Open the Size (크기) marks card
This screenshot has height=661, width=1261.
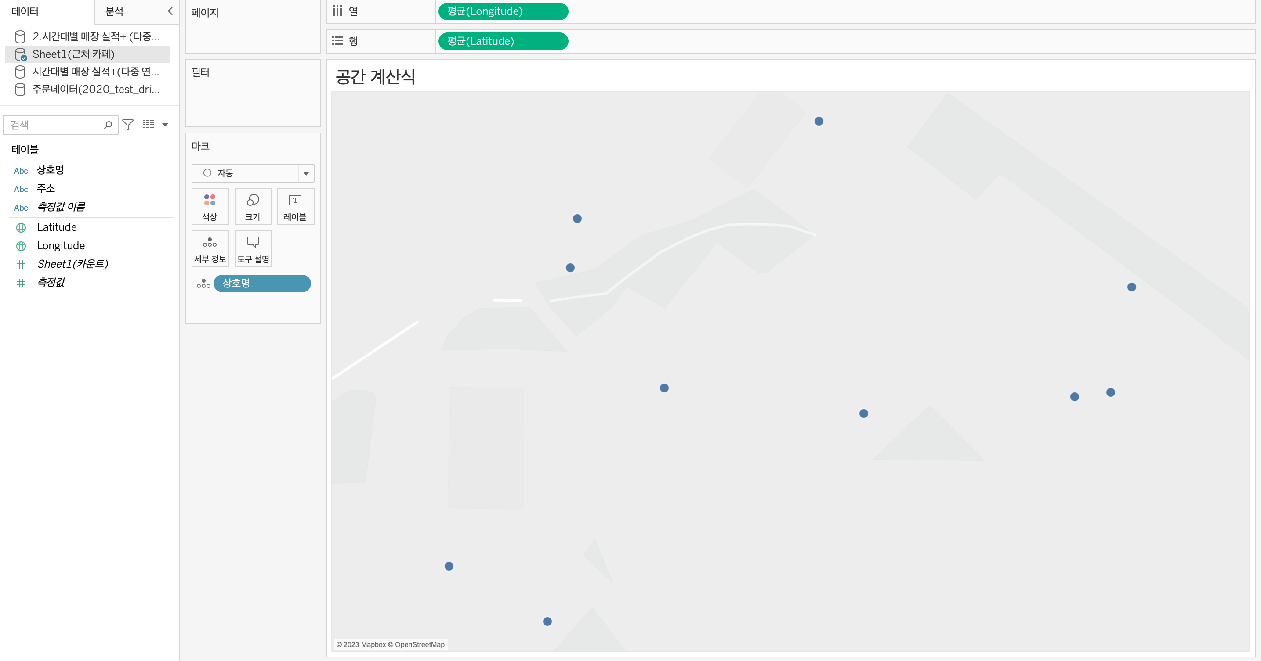pos(253,206)
